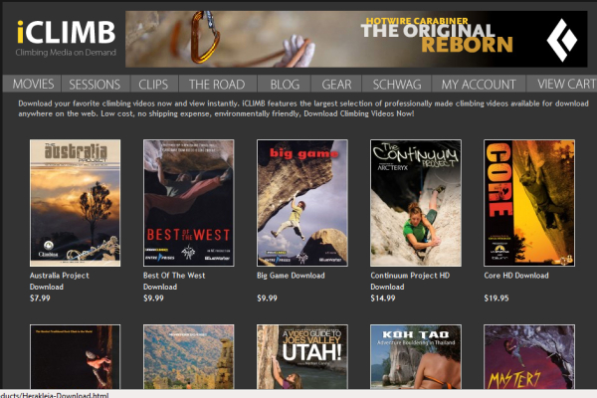This screenshot has width=597, height=398.
Task: Select the CLIPS menu item
Action: [153, 84]
